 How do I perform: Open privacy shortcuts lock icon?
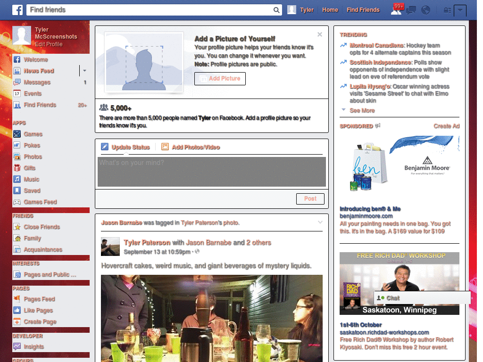coord(447,10)
